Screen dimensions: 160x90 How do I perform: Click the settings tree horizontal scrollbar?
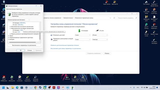[x=22, y=42]
